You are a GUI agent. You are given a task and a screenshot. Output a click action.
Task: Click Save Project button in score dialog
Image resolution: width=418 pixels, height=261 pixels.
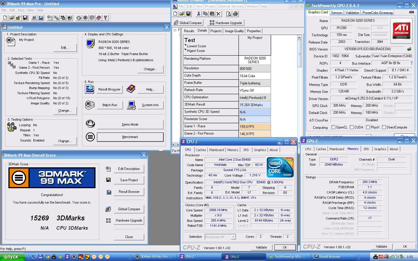click(129, 180)
